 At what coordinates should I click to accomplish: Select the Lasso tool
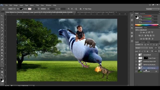tap(2, 22)
